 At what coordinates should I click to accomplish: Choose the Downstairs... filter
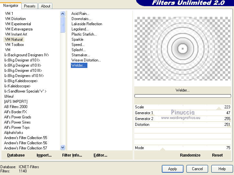[81, 19]
